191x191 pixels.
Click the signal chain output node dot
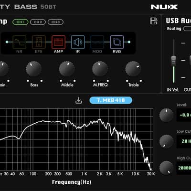click(x=129, y=42)
